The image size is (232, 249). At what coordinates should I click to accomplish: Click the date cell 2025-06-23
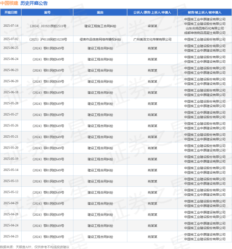(11, 70)
